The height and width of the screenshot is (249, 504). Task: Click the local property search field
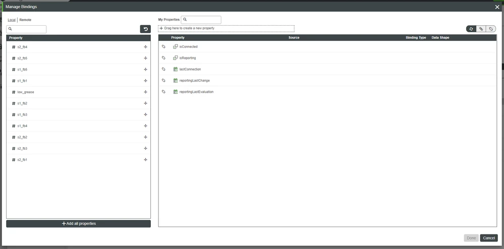(26, 29)
